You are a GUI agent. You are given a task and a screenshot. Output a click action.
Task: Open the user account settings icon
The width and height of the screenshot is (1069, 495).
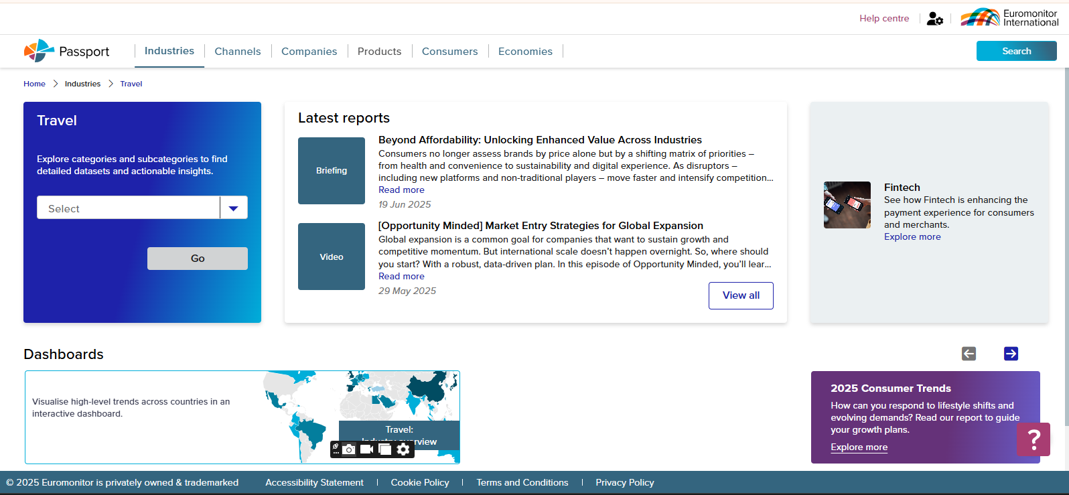pyautogui.click(x=934, y=19)
